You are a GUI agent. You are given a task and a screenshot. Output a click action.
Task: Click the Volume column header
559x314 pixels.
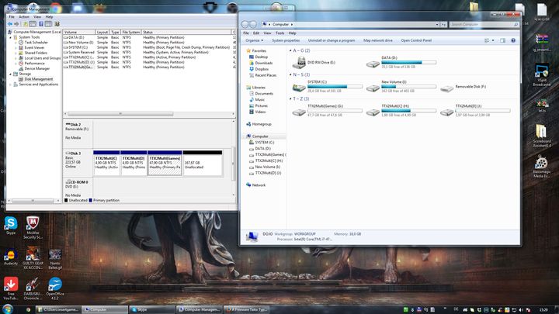click(x=78, y=32)
